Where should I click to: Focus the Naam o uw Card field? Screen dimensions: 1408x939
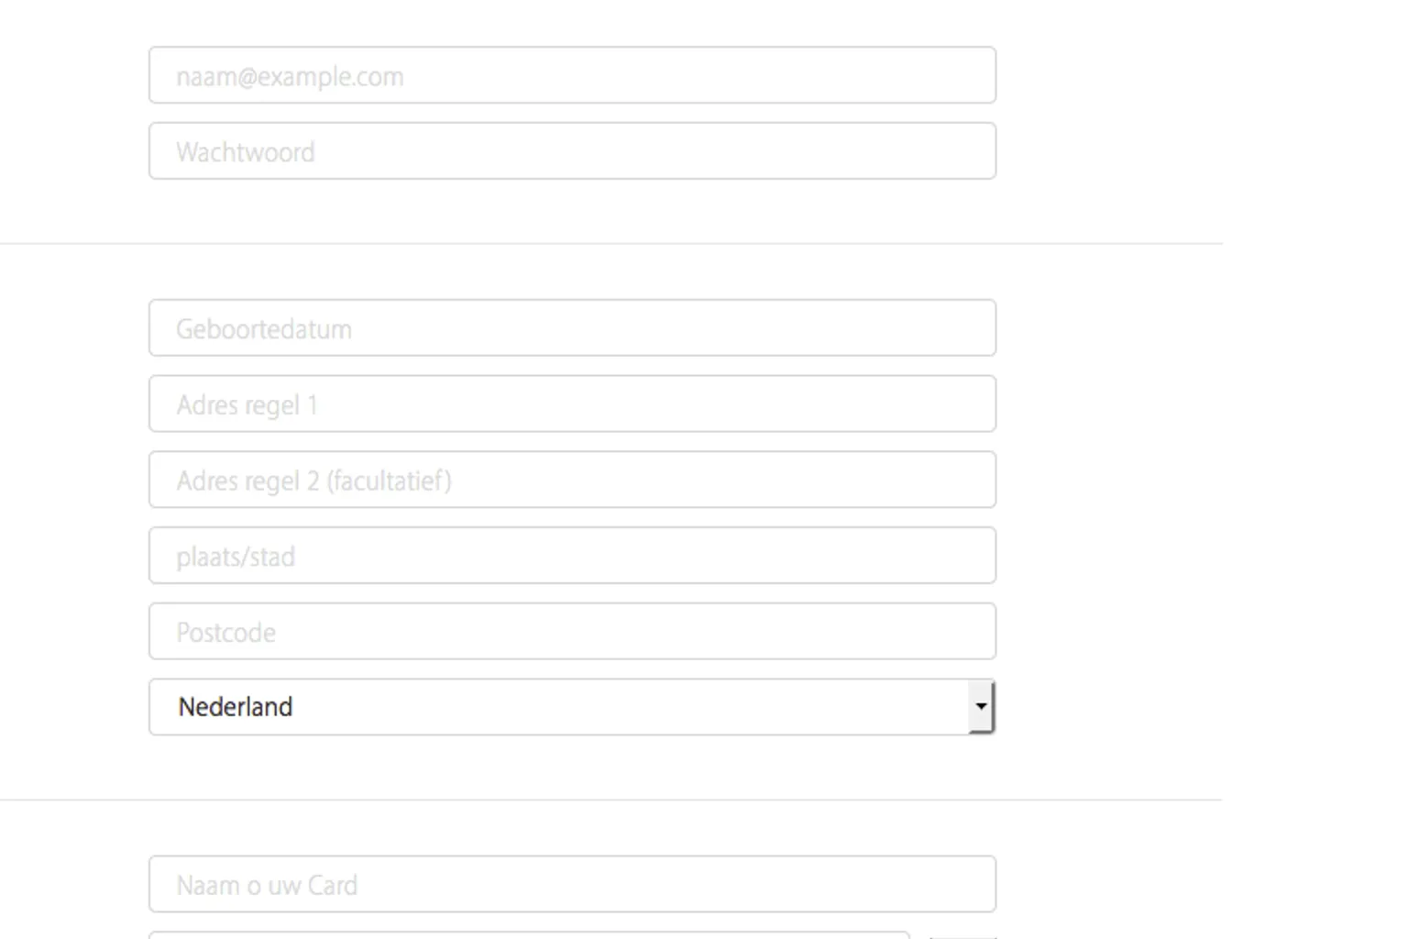coord(572,885)
